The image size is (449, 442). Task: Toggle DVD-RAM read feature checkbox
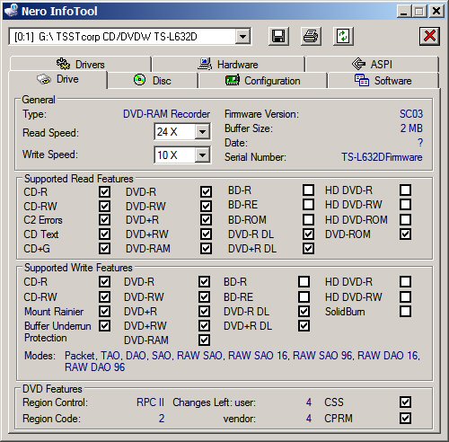tap(206, 249)
